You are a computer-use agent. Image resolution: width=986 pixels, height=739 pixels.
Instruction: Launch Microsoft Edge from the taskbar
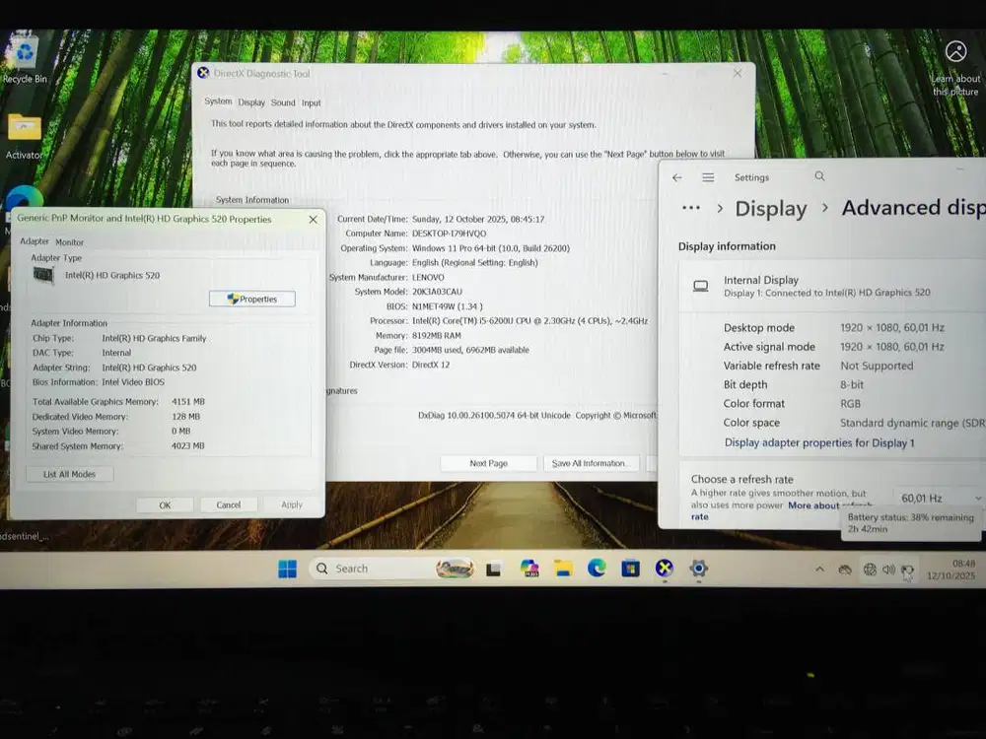(597, 569)
